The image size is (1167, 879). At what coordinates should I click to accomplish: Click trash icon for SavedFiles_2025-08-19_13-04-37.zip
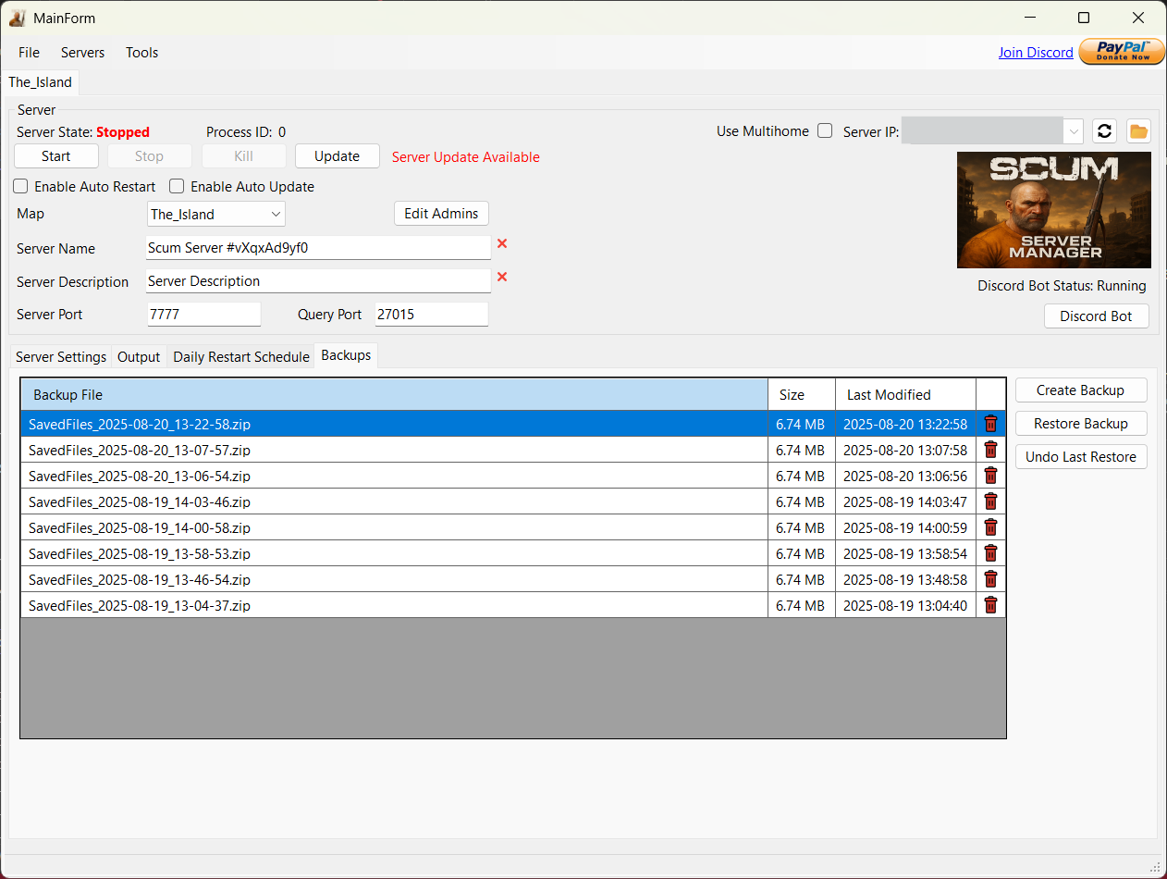(x=990, y=605)
